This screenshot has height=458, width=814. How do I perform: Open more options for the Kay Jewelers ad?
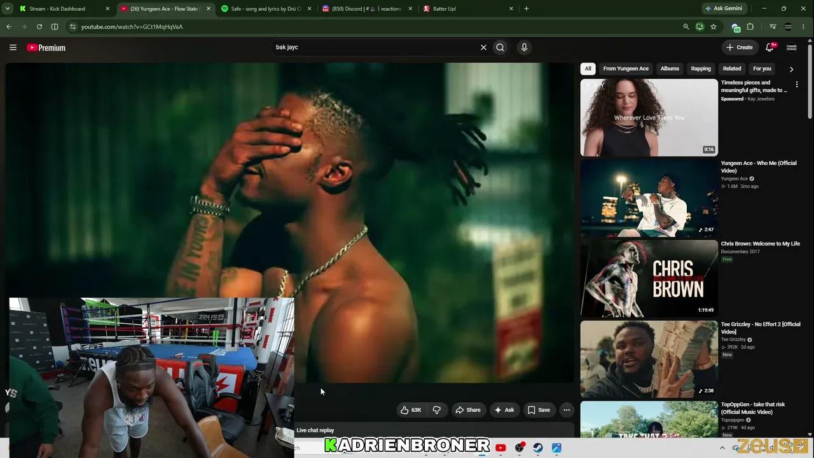797,85
